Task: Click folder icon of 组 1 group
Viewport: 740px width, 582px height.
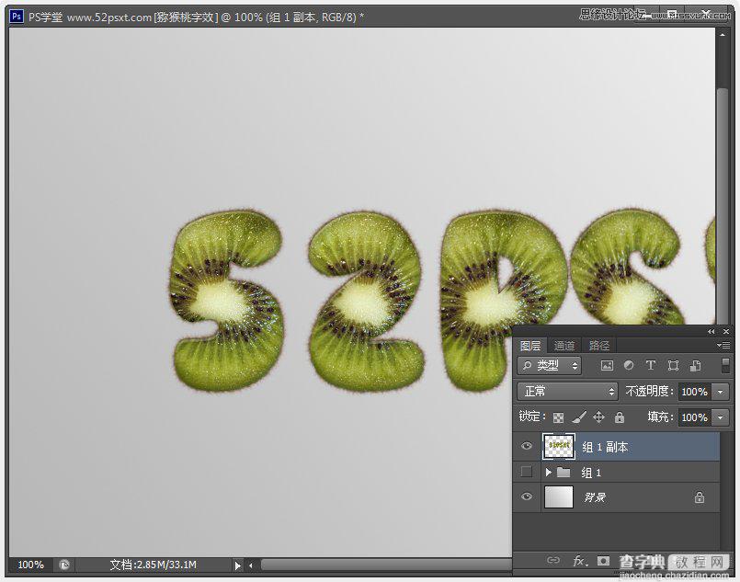Action: [x=564, y=472]
